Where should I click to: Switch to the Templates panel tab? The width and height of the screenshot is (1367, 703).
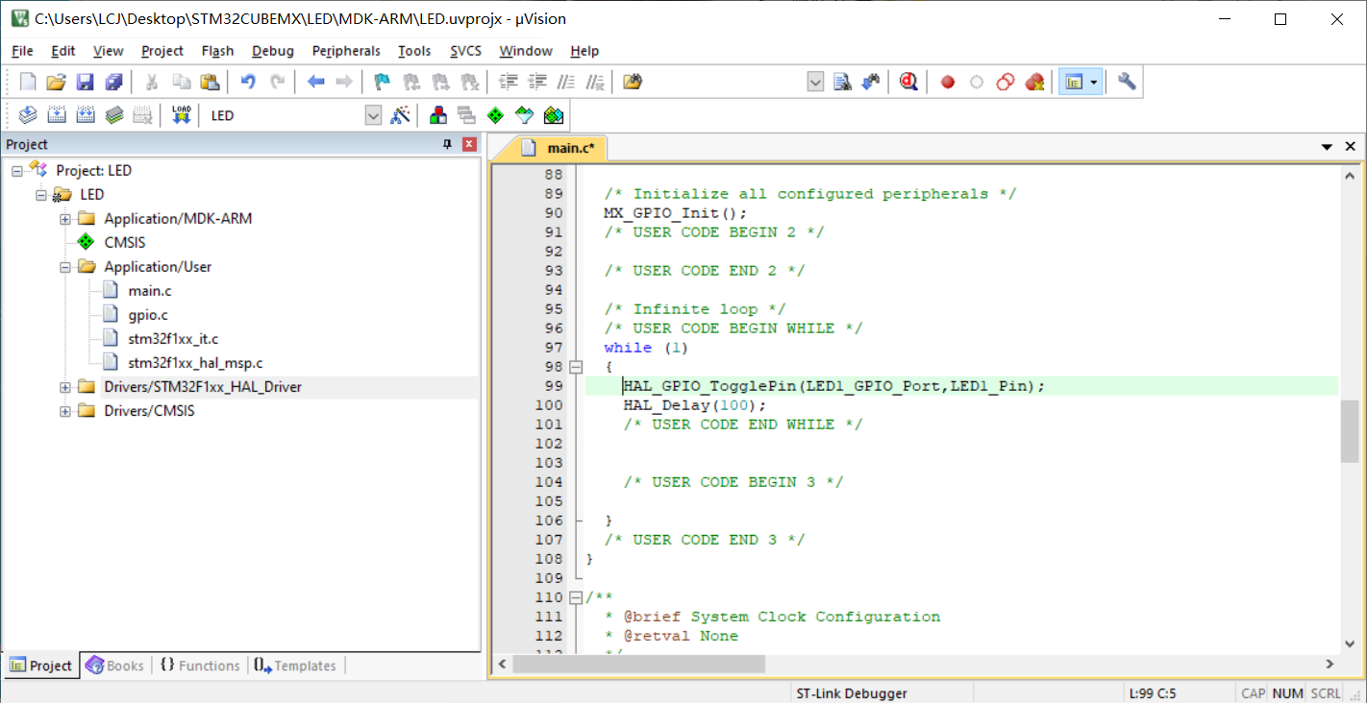(295, 666)
